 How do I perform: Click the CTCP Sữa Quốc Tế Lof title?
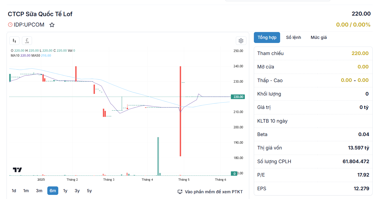[40, 14]
